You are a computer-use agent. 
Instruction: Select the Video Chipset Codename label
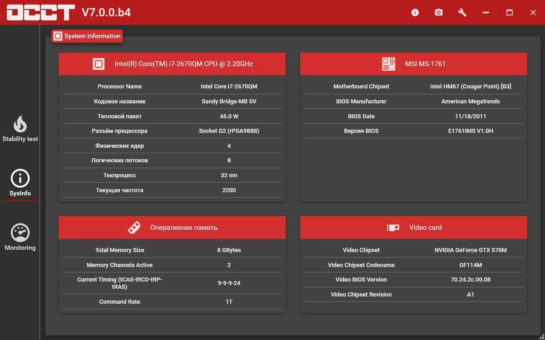pos(361,265)
